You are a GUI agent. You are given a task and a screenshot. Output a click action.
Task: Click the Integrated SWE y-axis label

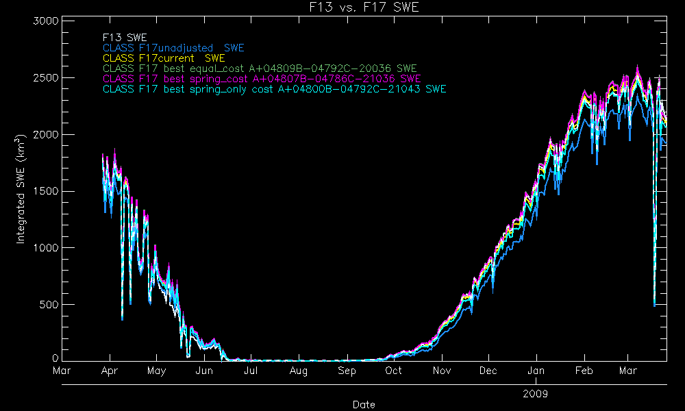click(21, 189)
